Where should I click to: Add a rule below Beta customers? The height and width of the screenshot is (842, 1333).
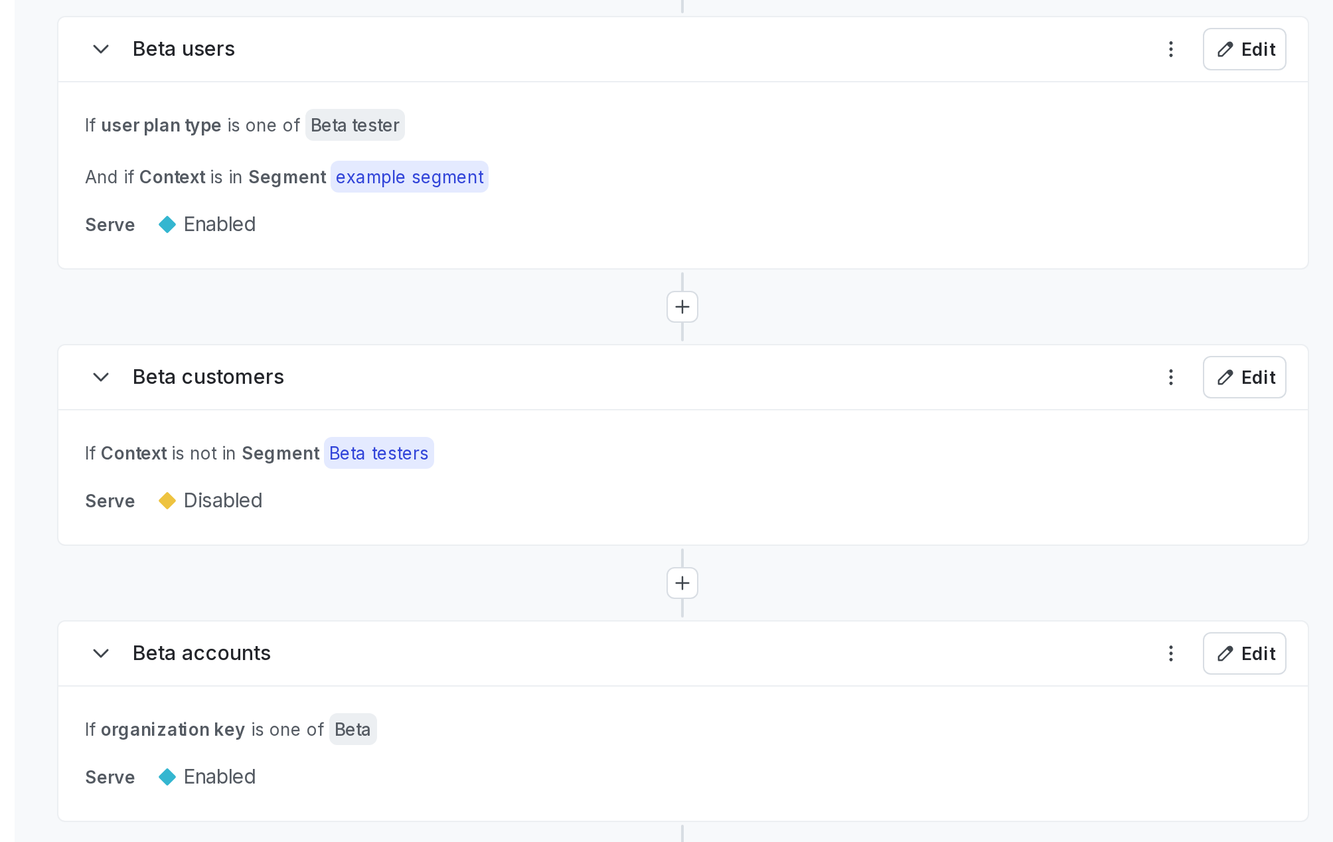click(x=682, y=583)
